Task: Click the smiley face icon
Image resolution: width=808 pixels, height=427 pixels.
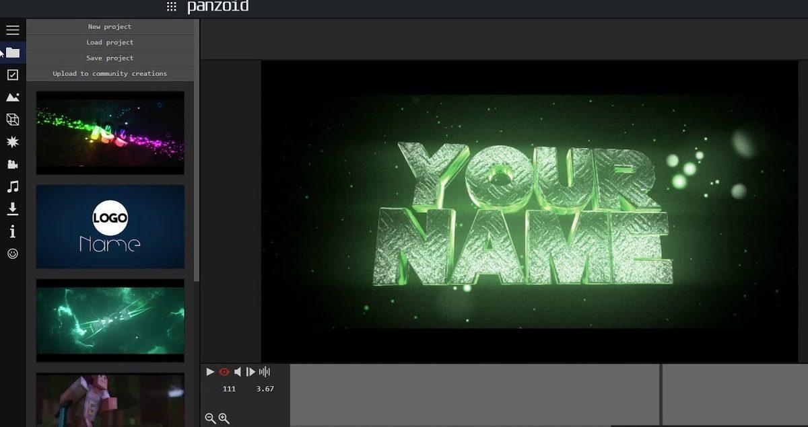Action: [12, 254]
